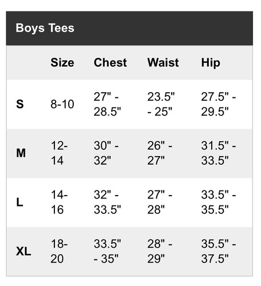Select the 18-20 size cell

click(59, 251)
